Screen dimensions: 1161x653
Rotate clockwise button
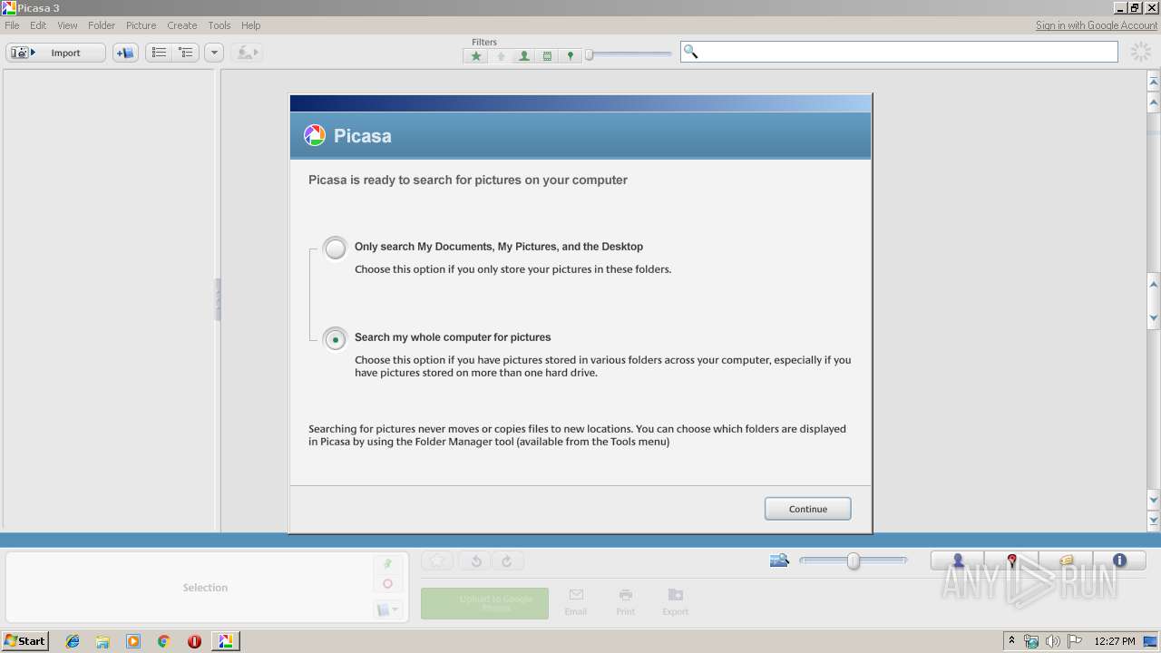(507, 561)
